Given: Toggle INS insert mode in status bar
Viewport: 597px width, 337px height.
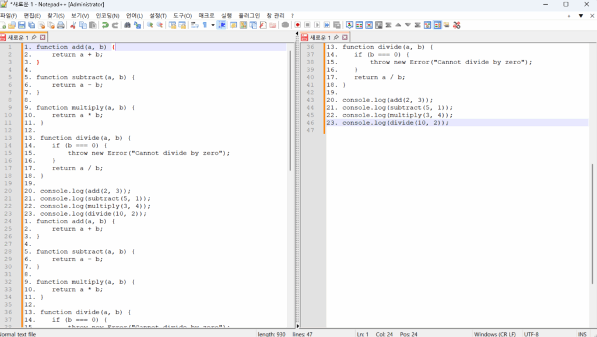Looking at the screenshot, I should pos(582,334).
